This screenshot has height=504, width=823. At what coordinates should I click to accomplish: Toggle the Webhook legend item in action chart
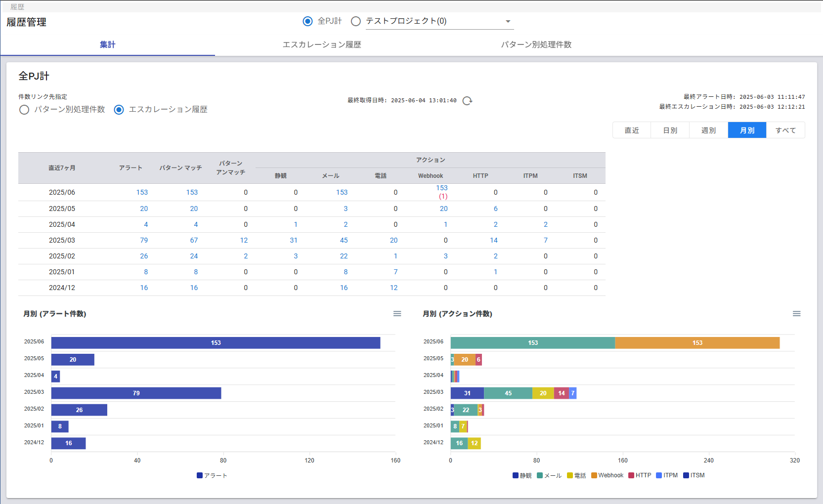point(607,475)
